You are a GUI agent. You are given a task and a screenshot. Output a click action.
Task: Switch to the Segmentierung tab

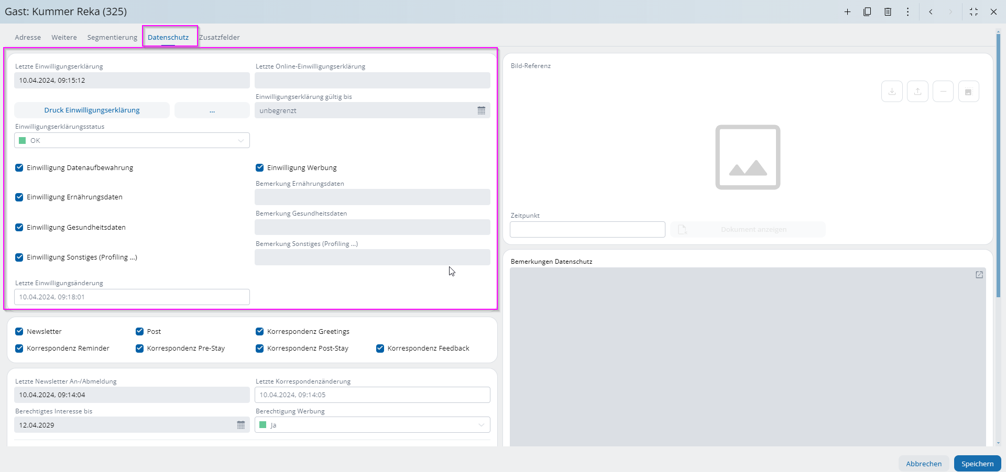click(112, 37)
